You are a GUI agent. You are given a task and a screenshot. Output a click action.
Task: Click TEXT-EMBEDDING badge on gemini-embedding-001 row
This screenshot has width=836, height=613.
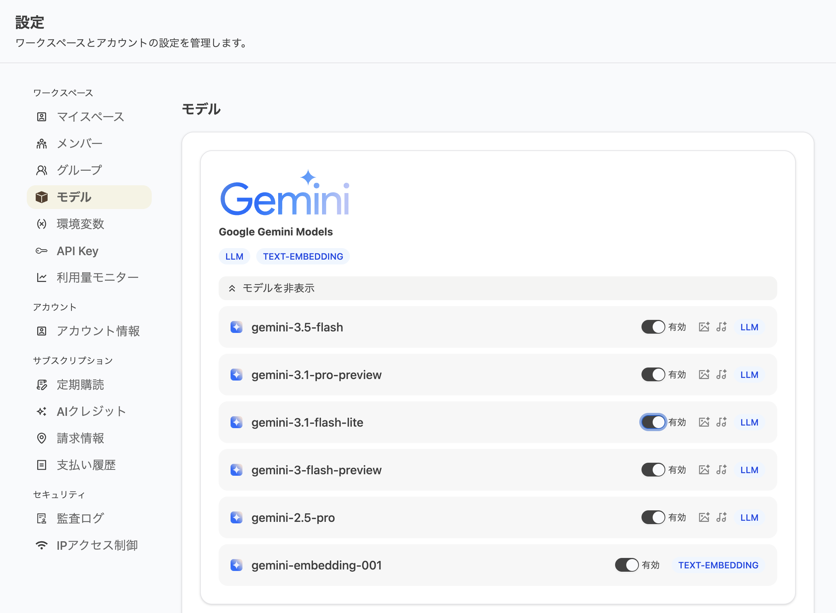718,565
